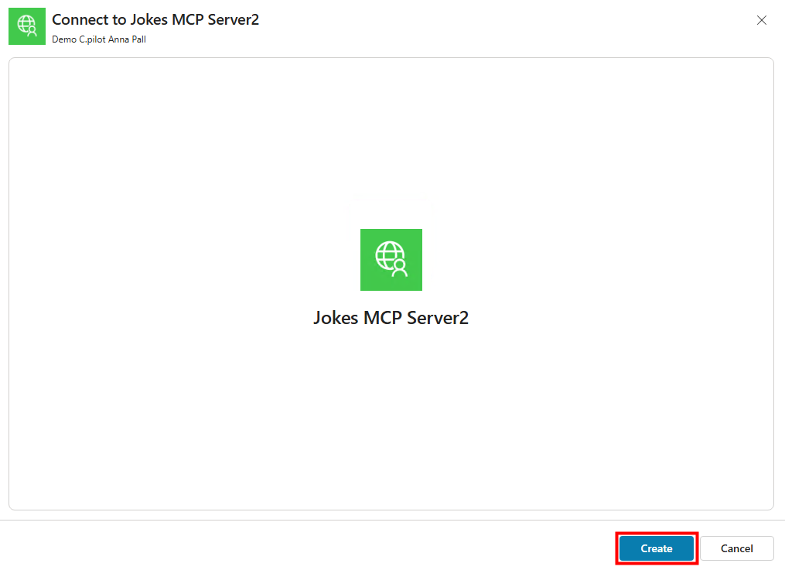Click the blank footer area left of Create
The image size is (785, 570).
[x=309, y=548]
